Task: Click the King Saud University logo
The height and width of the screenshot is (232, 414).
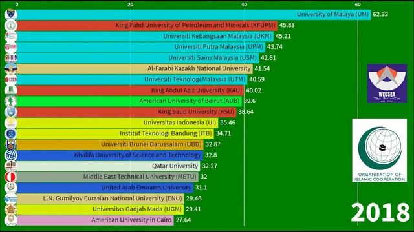Action: pyautogui.click(x=11, y=111)
